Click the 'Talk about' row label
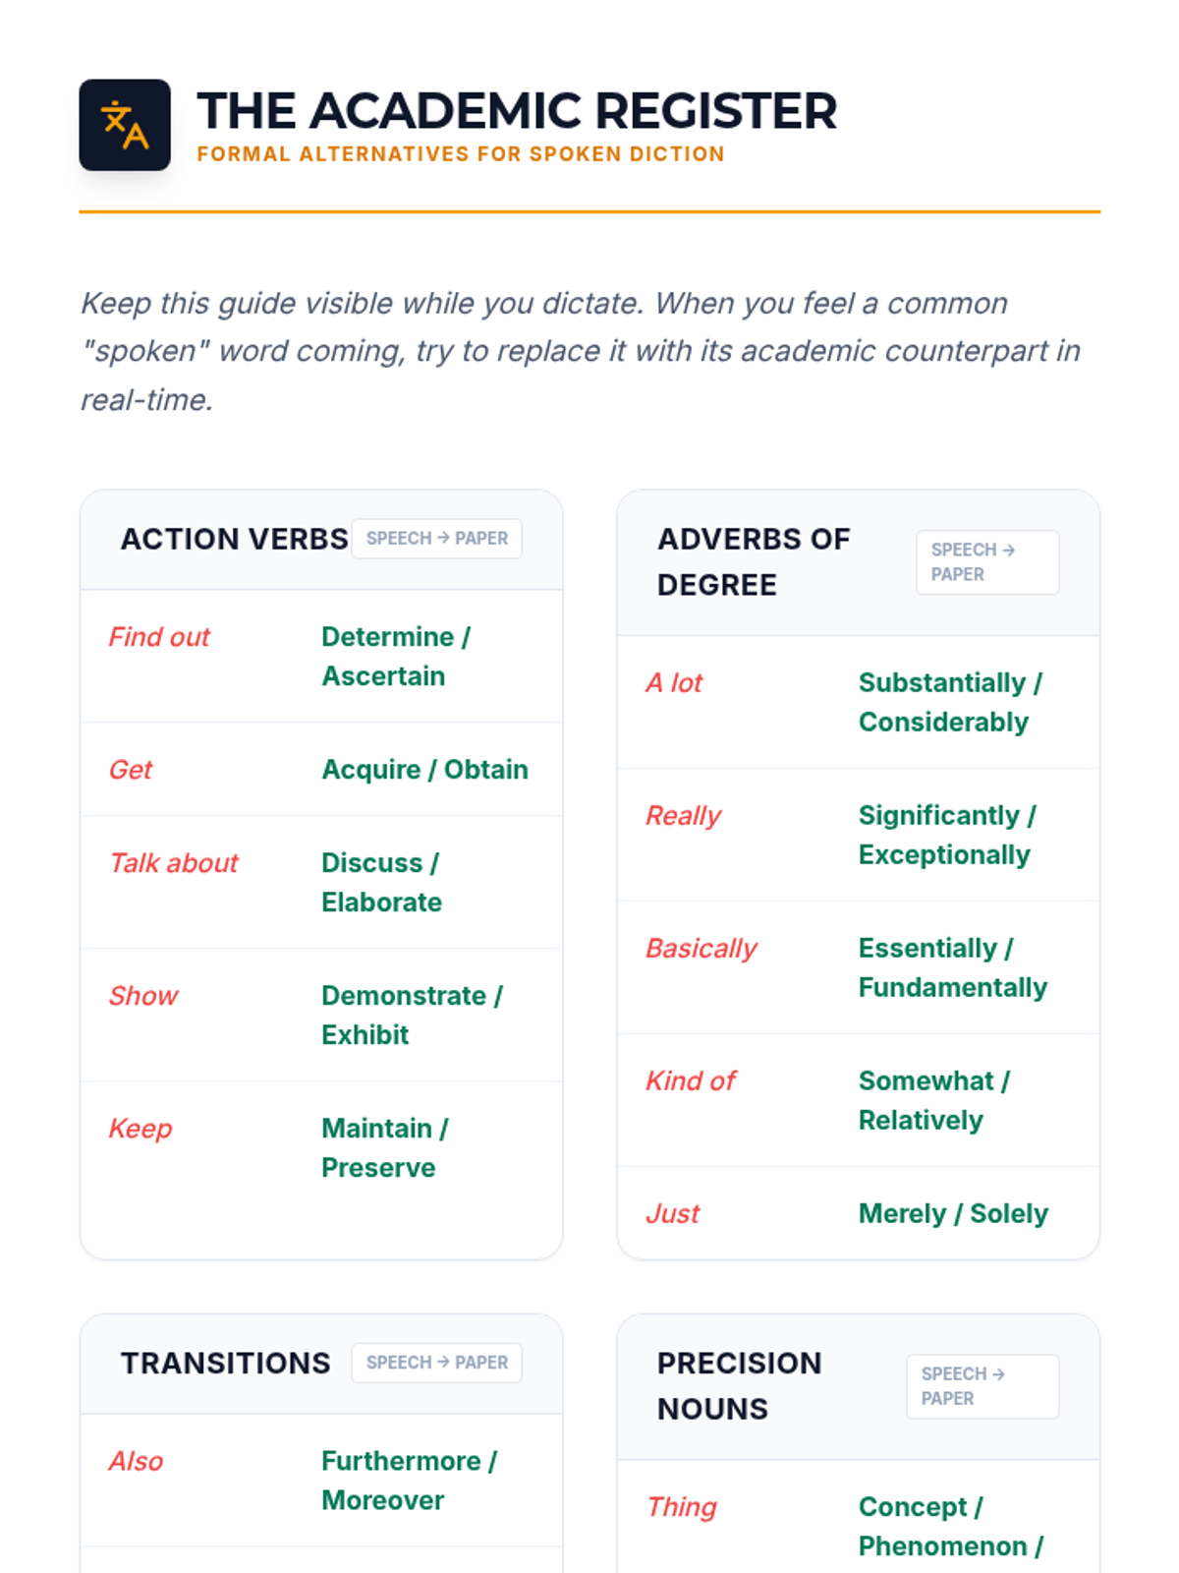 pyautogui.click(x=174, y=863)
